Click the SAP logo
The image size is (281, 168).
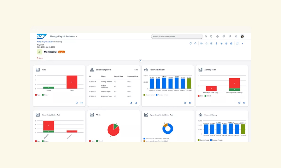click(42, 36)
